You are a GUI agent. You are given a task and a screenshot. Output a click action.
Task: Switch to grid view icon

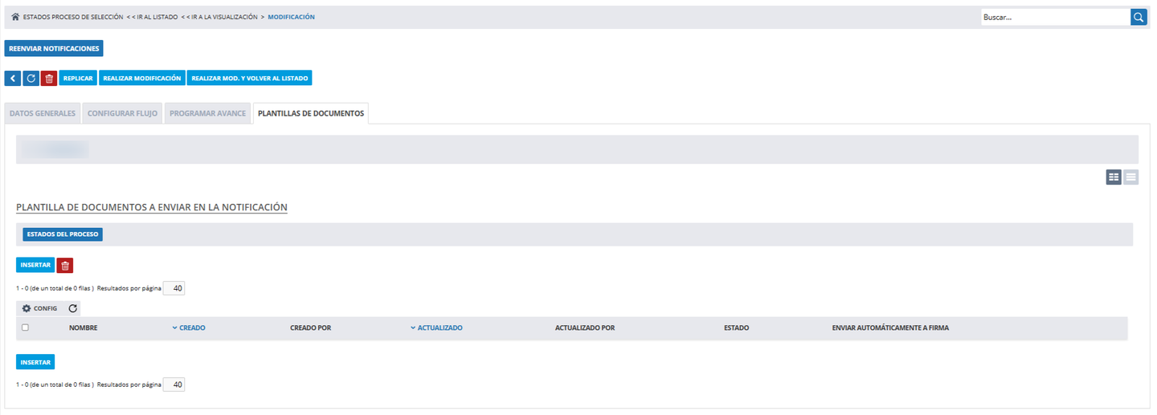point(1114,177)
